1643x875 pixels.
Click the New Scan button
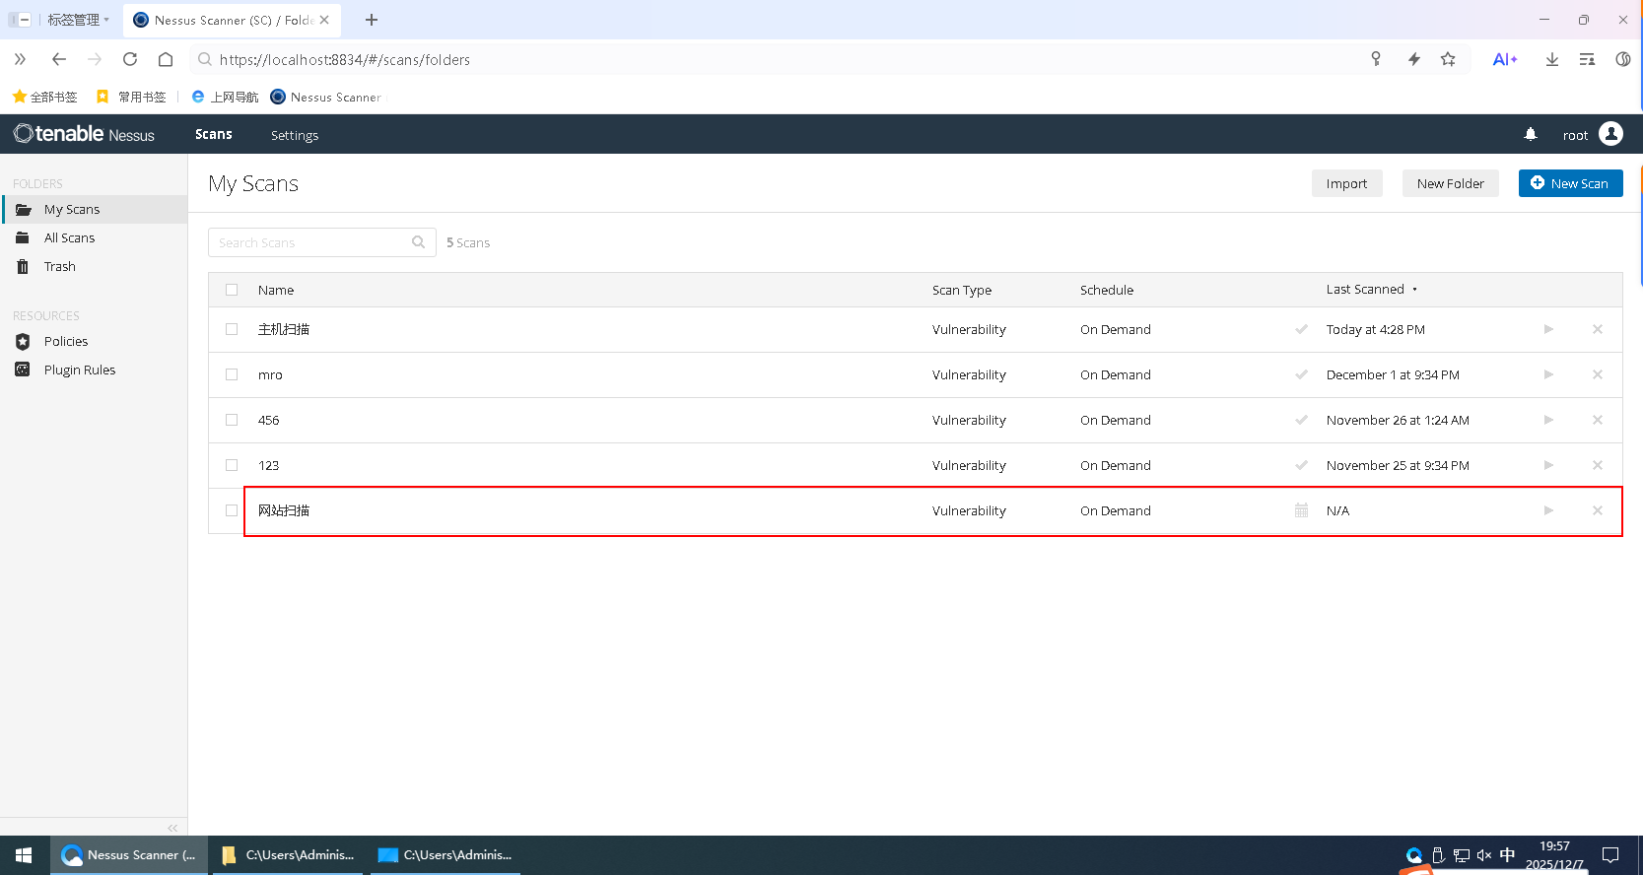(x=1570, y=183)
